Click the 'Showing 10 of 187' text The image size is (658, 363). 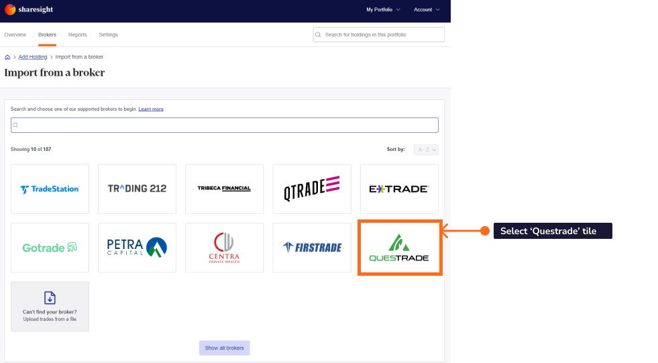click(31, 150)
